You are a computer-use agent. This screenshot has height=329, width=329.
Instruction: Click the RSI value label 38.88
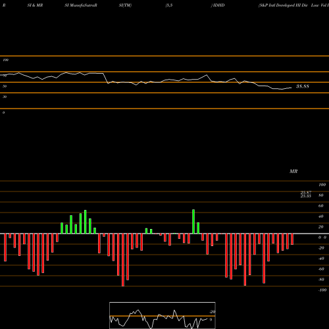point(303,86)
